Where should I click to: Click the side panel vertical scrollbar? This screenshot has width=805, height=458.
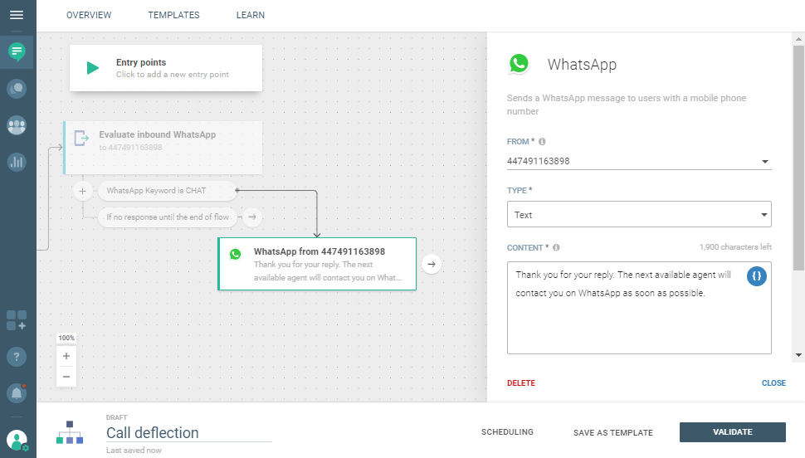798,158
